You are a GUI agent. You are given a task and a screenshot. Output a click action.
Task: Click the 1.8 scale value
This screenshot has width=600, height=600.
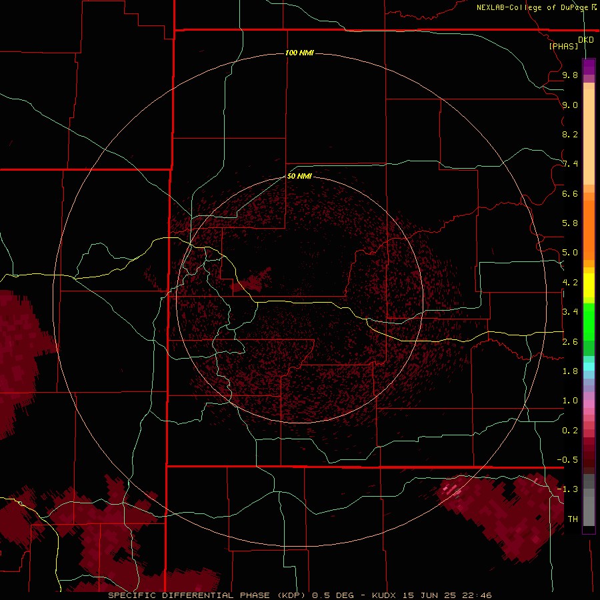coord(570,371)
